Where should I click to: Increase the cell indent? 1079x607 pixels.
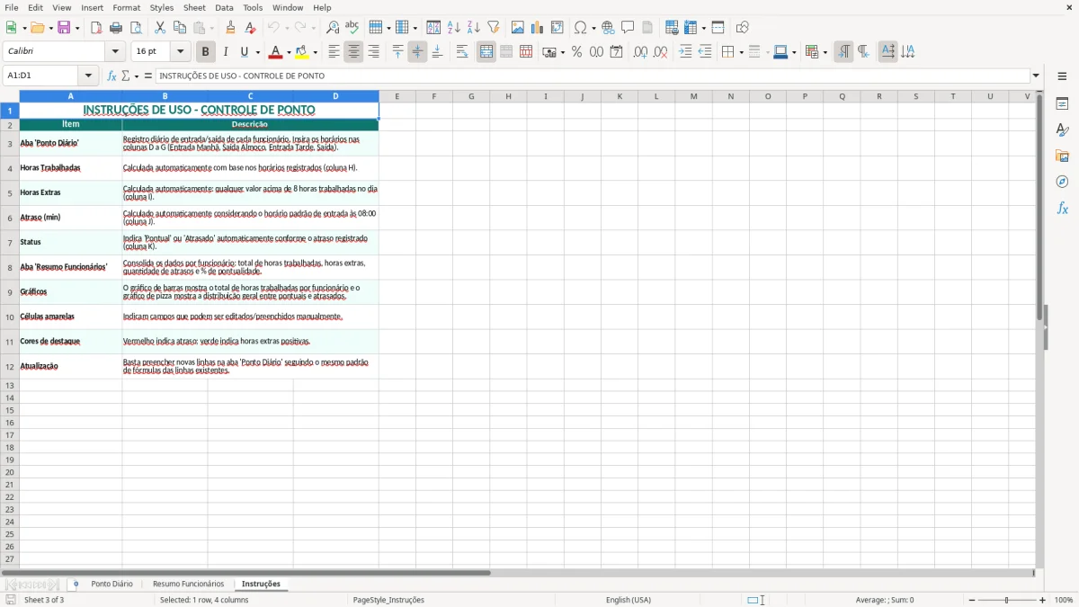coord(685,52)
